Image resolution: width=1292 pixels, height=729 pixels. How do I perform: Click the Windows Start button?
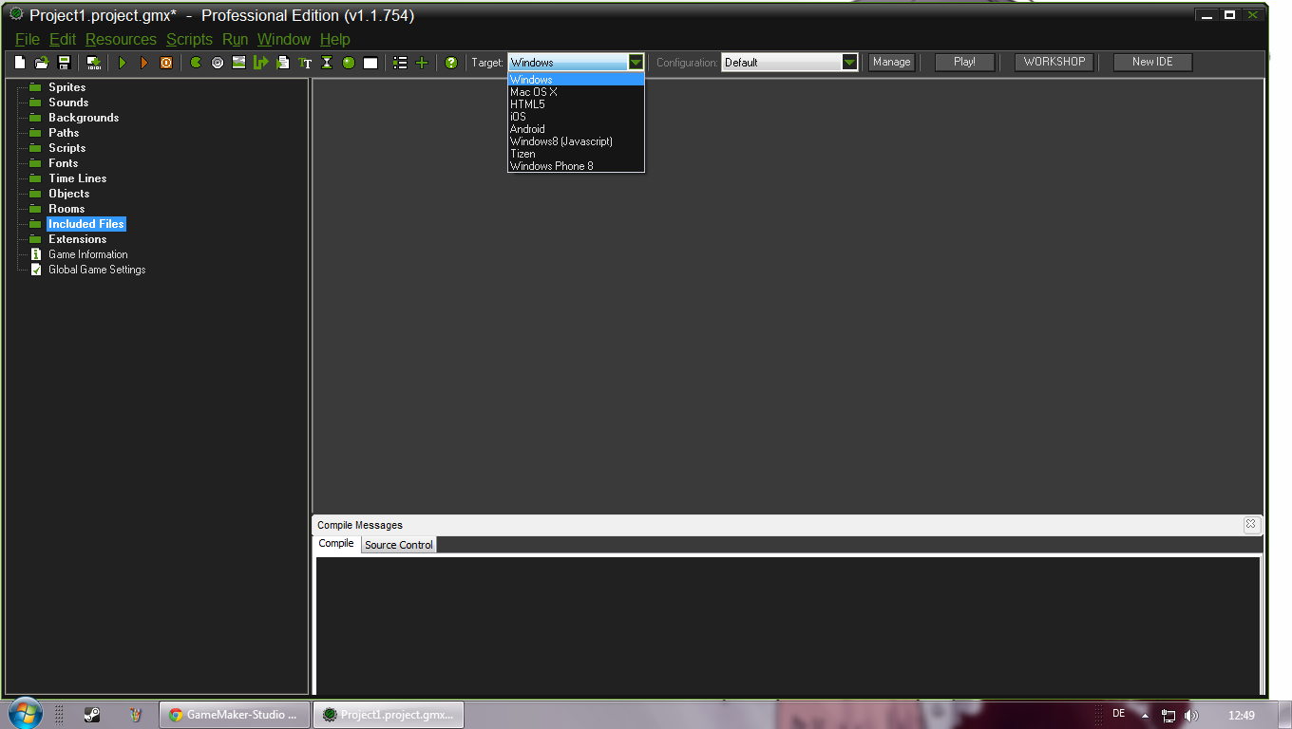[x=25, y=713]
